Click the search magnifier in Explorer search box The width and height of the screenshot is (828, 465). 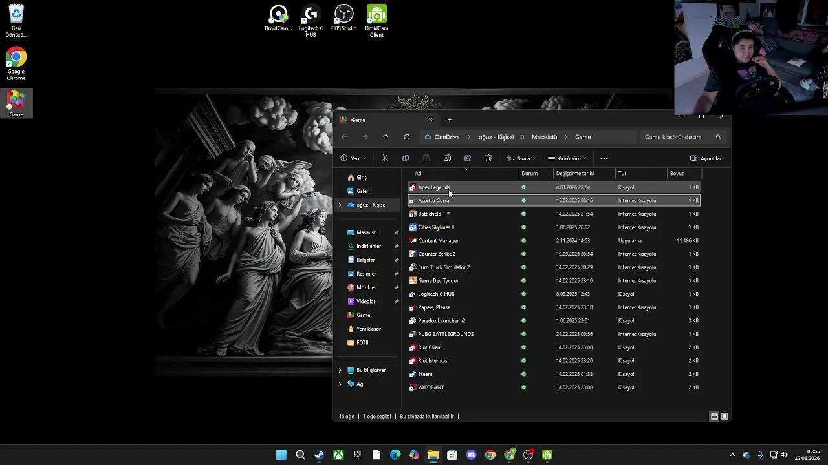718,137
